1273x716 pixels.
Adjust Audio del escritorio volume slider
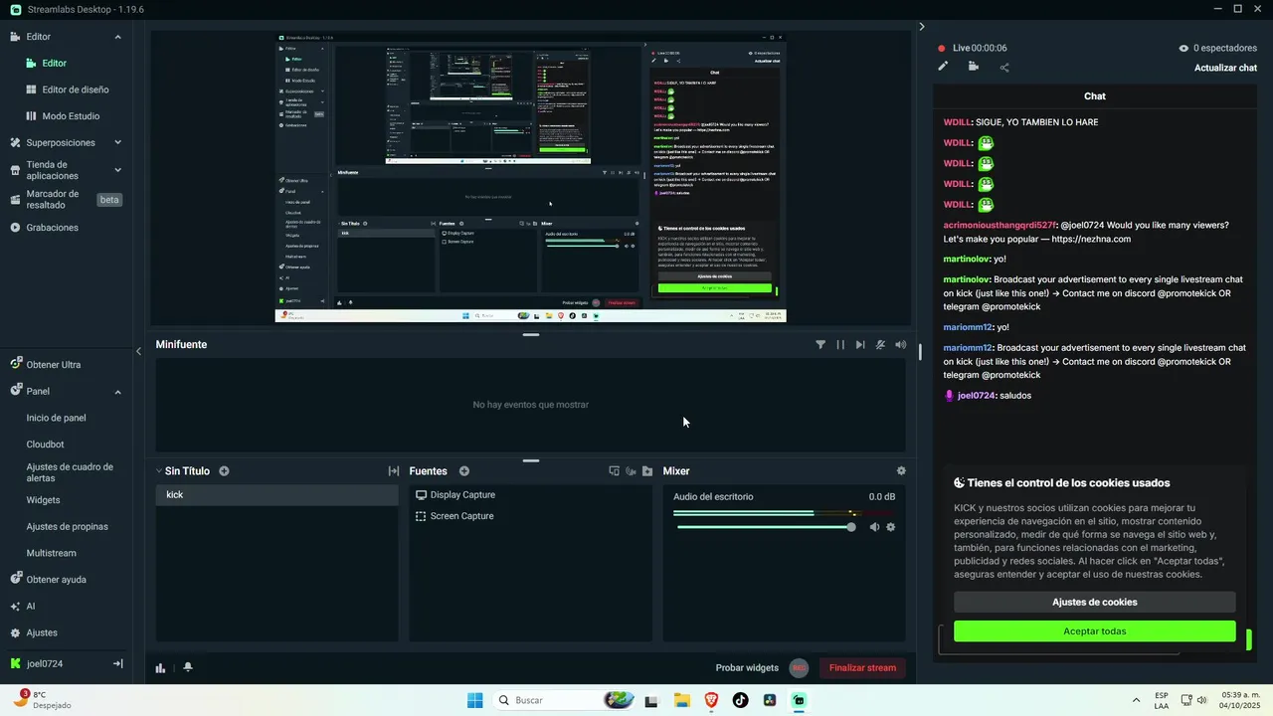(766, 527)
